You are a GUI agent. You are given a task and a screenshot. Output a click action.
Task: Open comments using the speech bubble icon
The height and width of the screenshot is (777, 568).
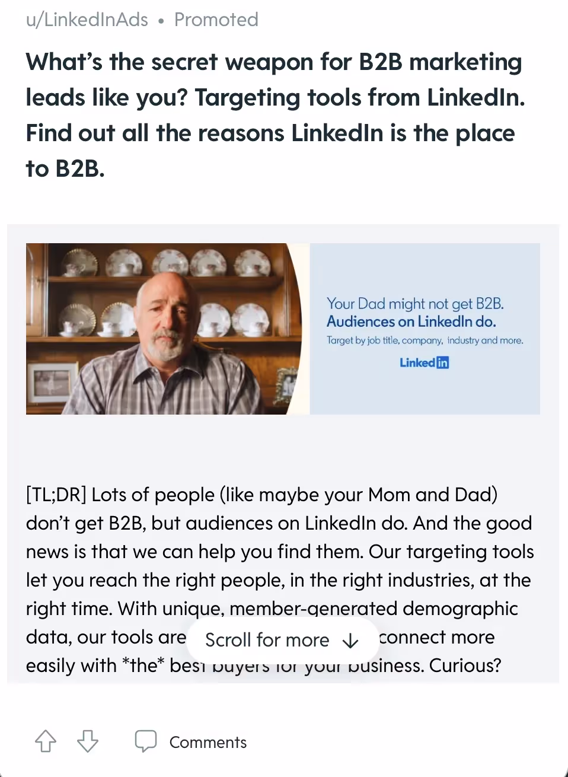pyautogui.click(x=146, y=741)
